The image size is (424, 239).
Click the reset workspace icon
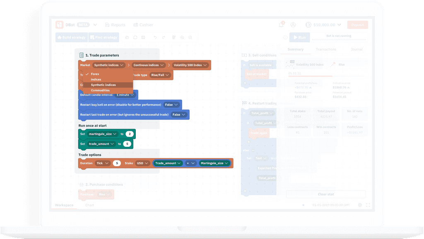135,38
